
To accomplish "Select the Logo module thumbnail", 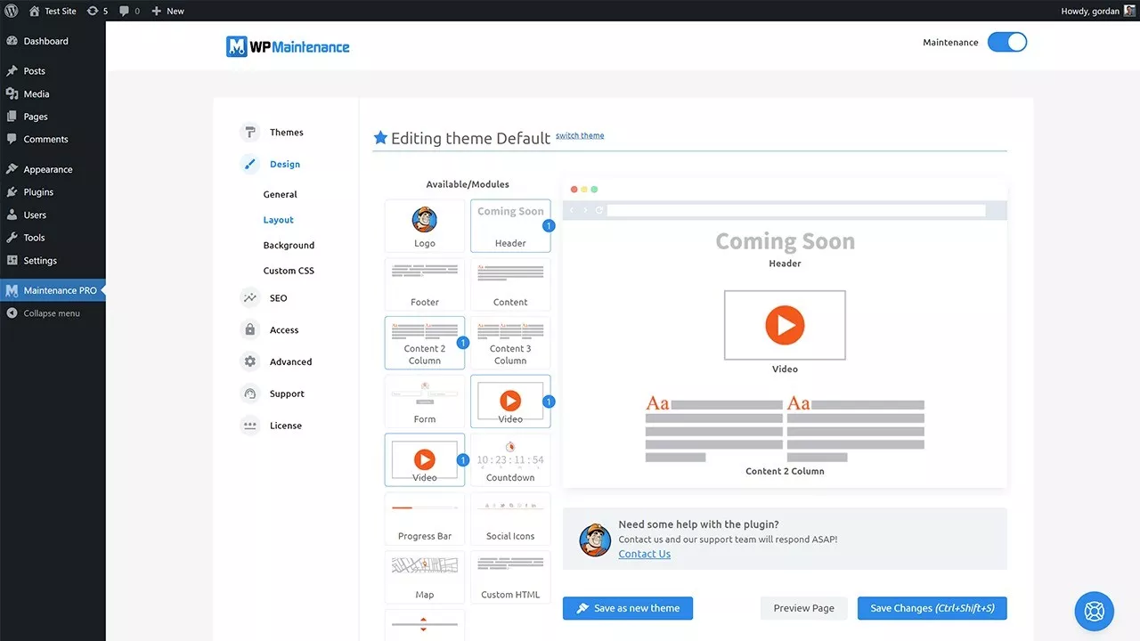I will [425, 225].
